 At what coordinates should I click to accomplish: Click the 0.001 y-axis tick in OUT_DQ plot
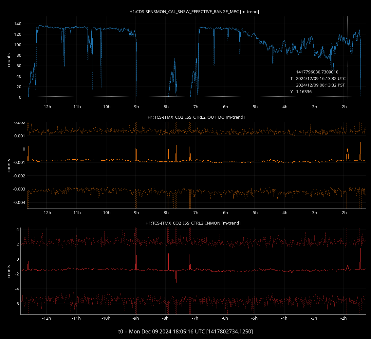click(x=20, y=136)
